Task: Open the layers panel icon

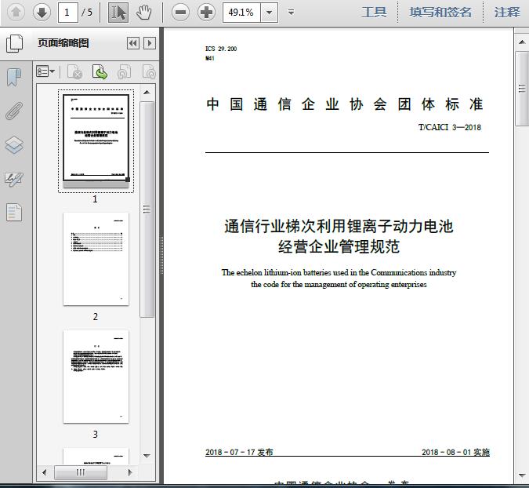Action: 14,144
